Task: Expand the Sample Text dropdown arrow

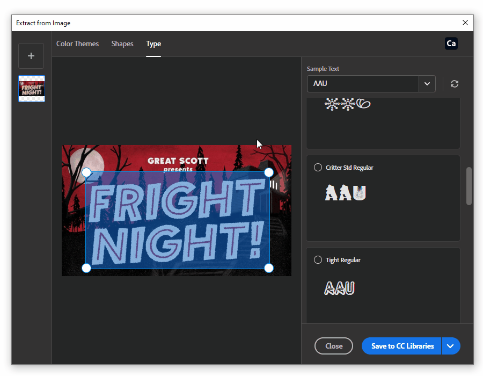Action: pos(427,83)
